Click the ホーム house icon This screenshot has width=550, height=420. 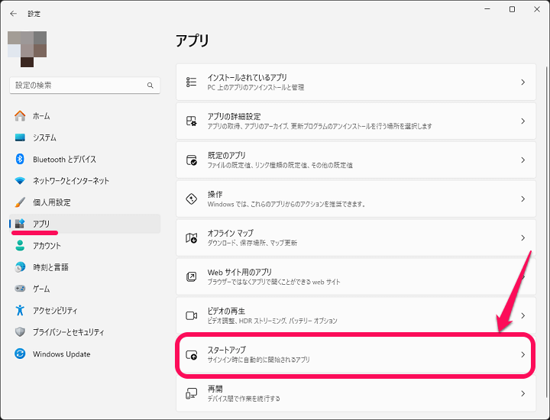coord(20,116)
